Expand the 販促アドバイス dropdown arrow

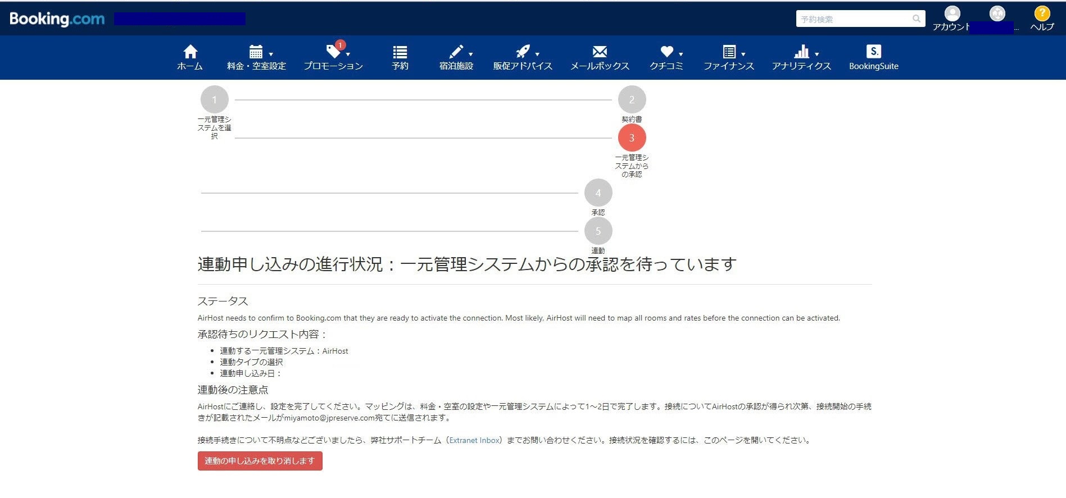pos(537,54)
